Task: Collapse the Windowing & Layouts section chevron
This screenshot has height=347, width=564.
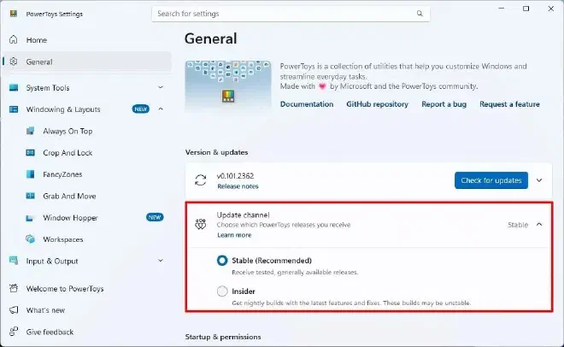Action: click(x=161, y=109)
